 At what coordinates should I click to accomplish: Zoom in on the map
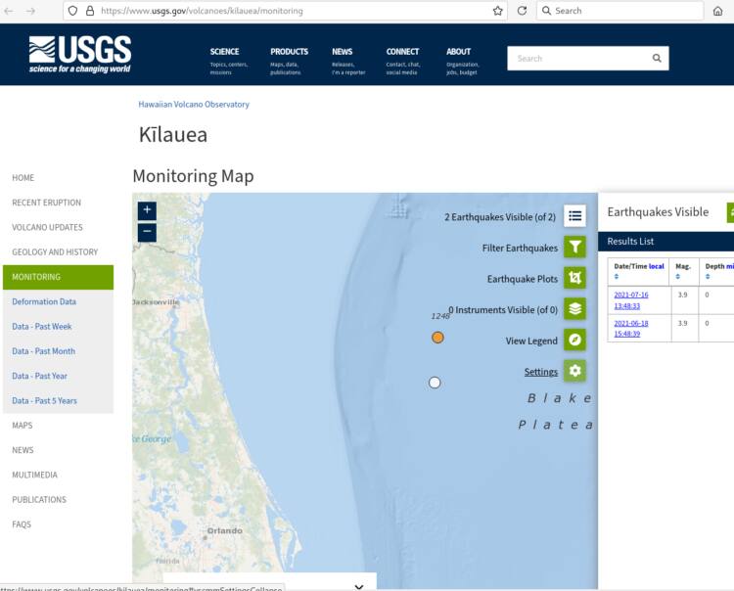point(147,210)
